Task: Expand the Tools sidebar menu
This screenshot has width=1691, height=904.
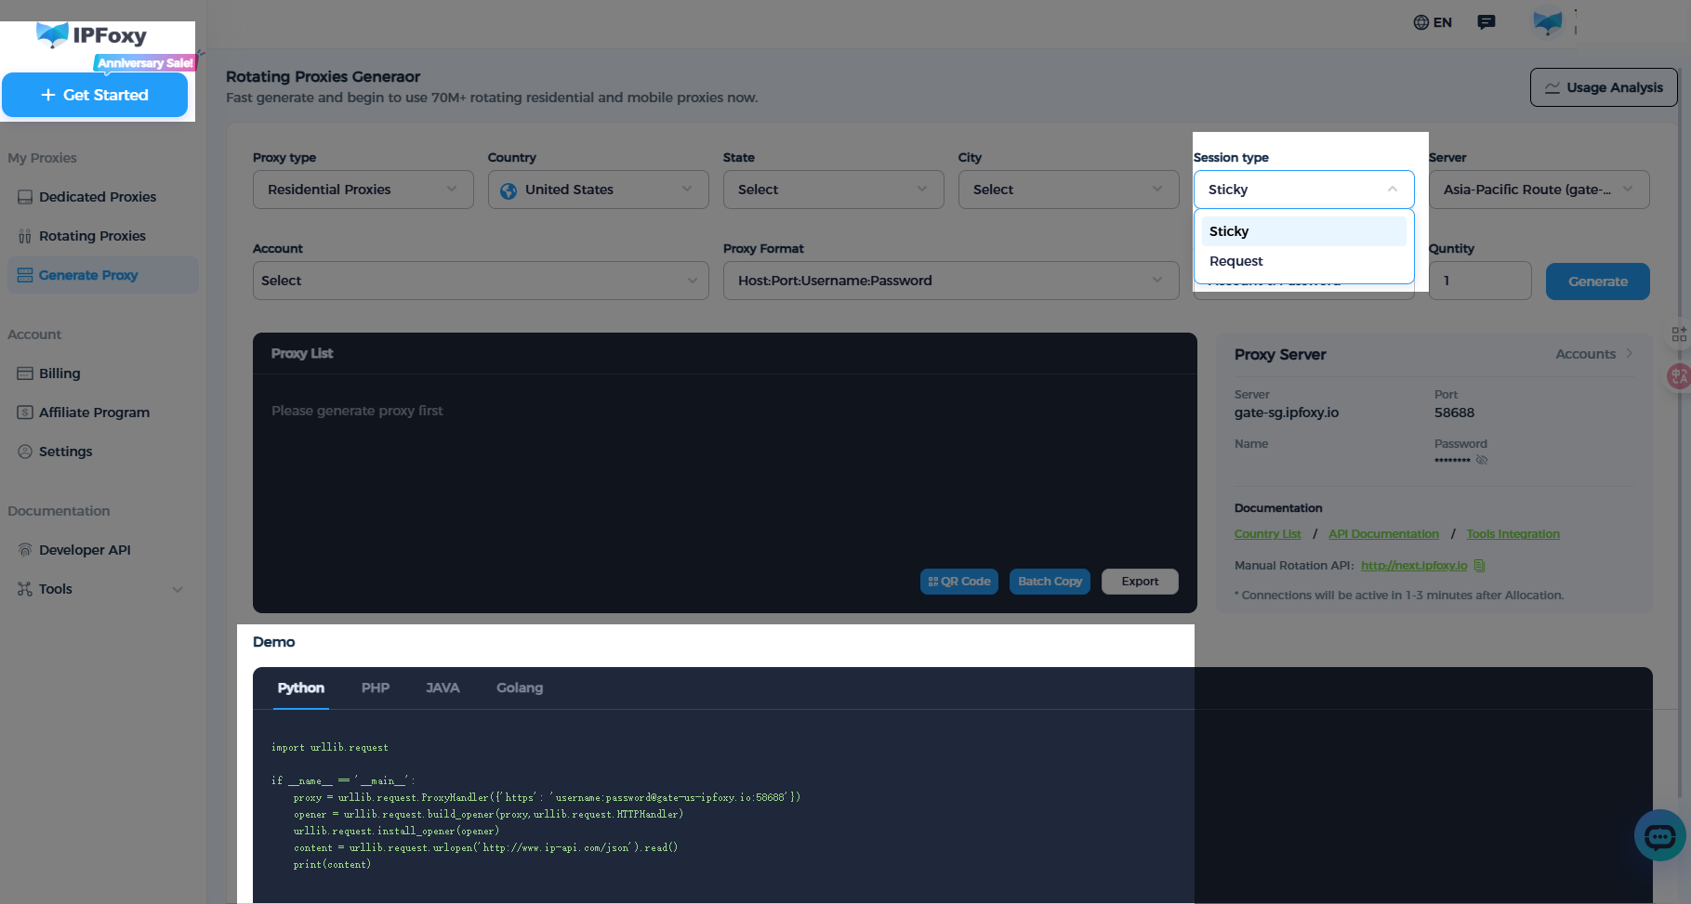Action: click(100, 589)
